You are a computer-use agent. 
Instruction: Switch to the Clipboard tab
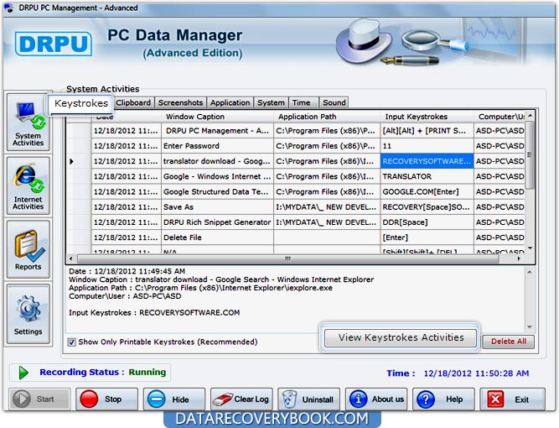pos(134,103)
